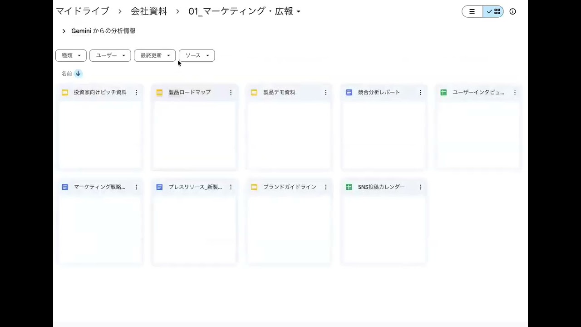
Task: Open more options for 競合分析レポート
Action: pos(420,92)
